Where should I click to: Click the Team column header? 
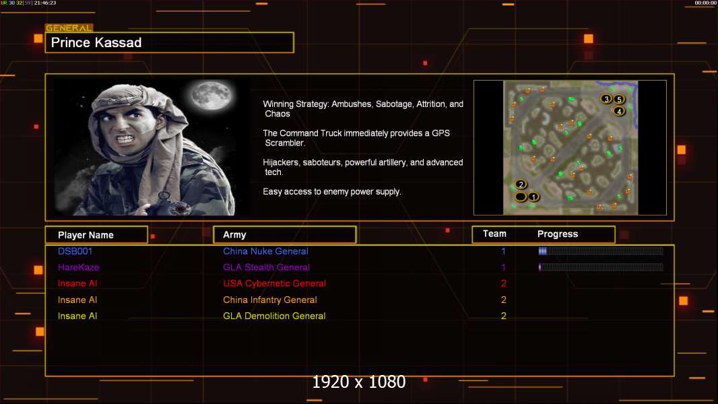[x=494, y=234]
